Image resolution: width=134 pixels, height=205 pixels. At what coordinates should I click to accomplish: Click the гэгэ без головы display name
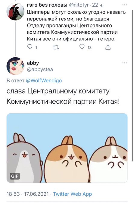pyautogui.click(x=47, y=5)
